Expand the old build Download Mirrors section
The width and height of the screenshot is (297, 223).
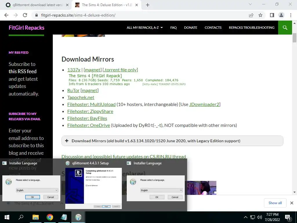click(172, 141)
